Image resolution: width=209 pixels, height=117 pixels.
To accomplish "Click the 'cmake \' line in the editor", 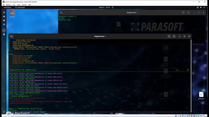I will coord(12,54).
